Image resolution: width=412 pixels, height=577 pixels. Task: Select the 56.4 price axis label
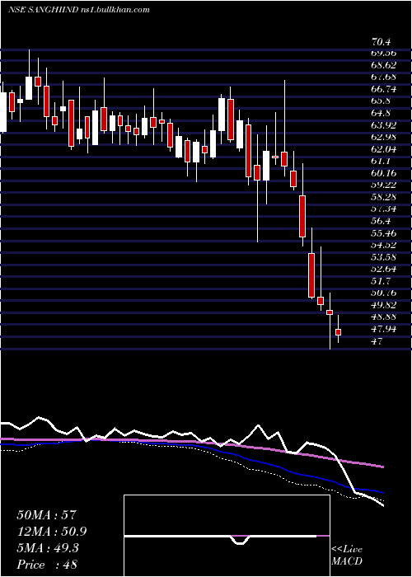[x=381, y=222]
